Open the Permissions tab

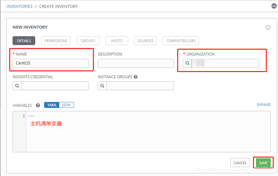click(56, 41)
